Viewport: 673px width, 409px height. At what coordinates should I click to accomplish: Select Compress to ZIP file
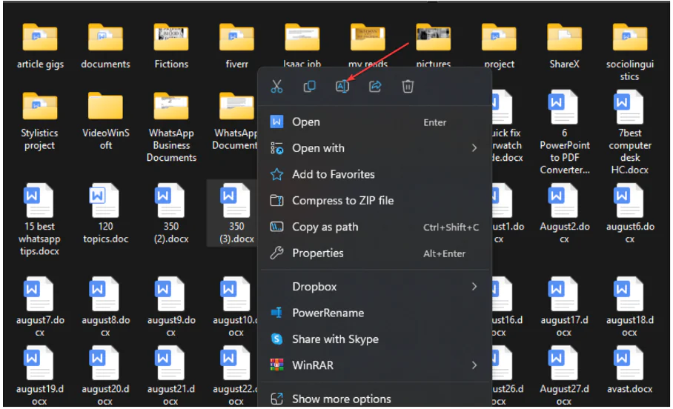point(342,201)
